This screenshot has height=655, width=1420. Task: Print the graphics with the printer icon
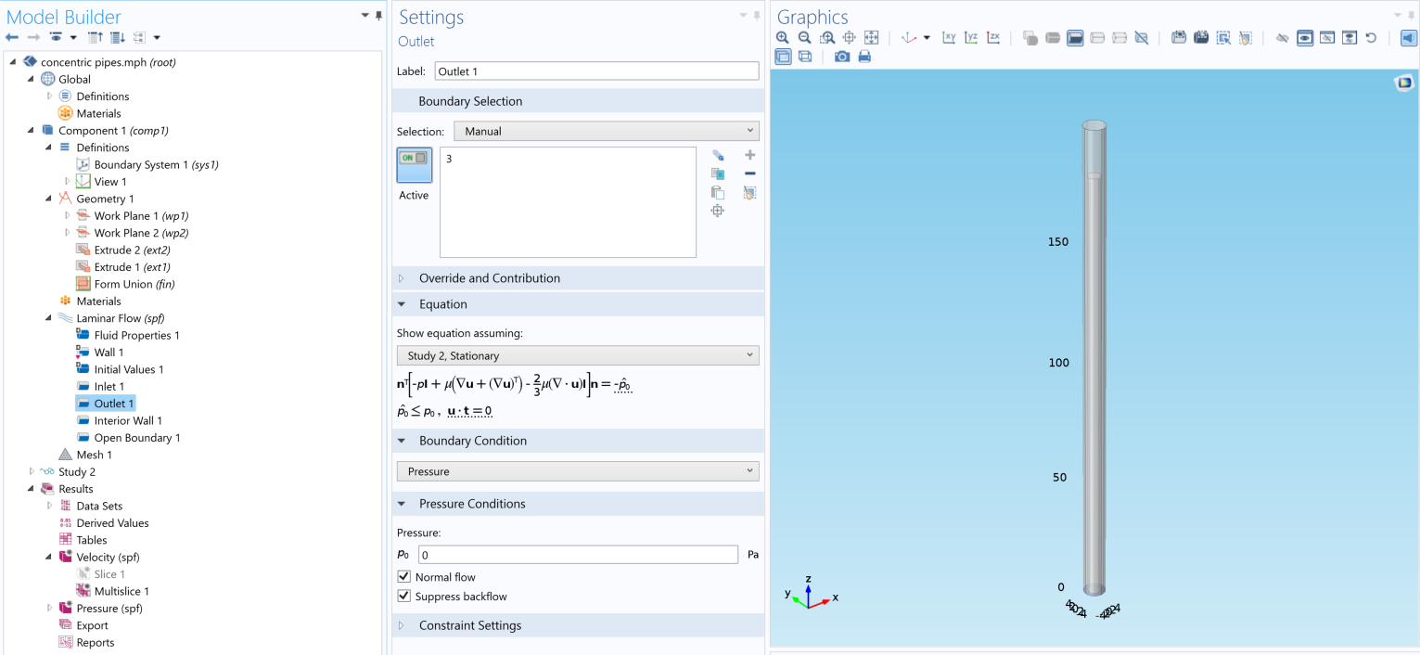[864, 57]
